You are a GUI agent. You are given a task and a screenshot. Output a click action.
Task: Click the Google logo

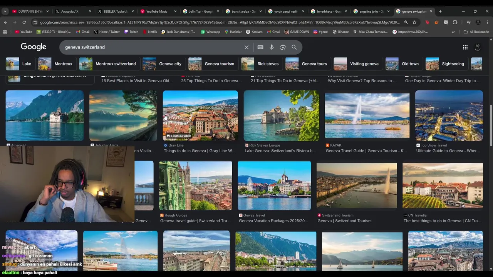tap(34, 47)
